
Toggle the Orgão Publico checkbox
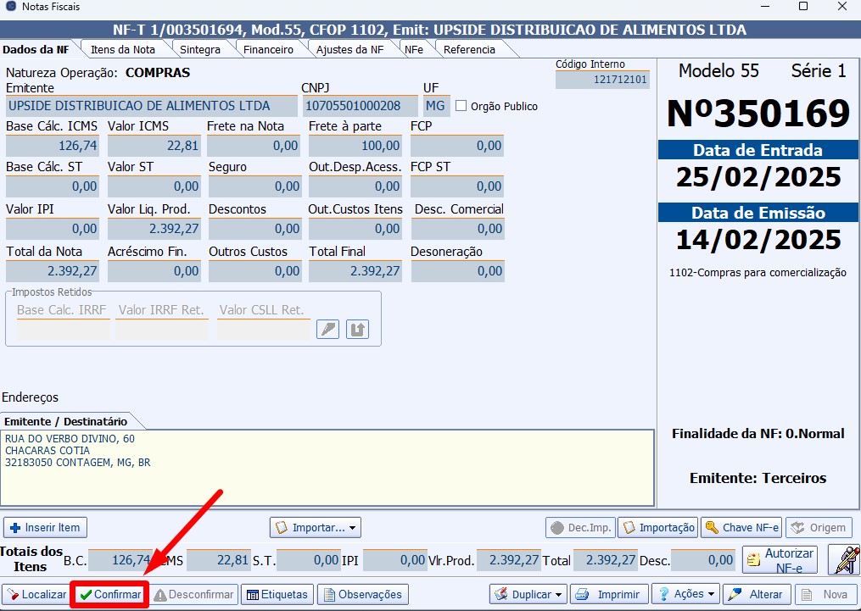coord(461,106)
